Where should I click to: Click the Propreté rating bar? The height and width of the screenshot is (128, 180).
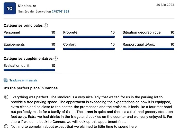pyautogui.click(x=89, y=37)
